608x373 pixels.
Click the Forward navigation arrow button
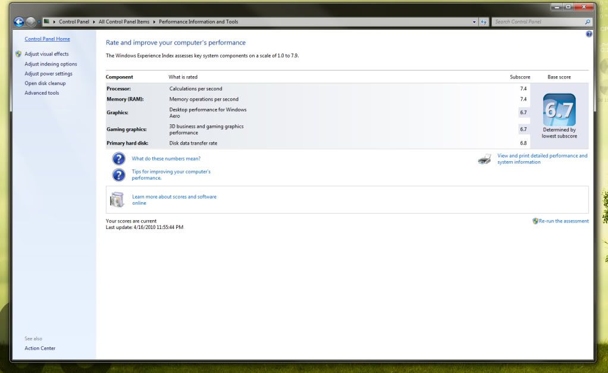click(30, 22)
